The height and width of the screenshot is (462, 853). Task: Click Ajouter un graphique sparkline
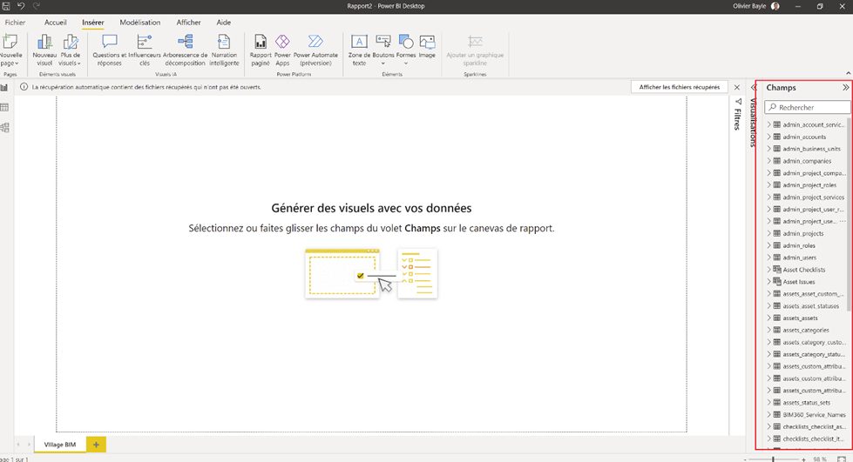(475, 50)
